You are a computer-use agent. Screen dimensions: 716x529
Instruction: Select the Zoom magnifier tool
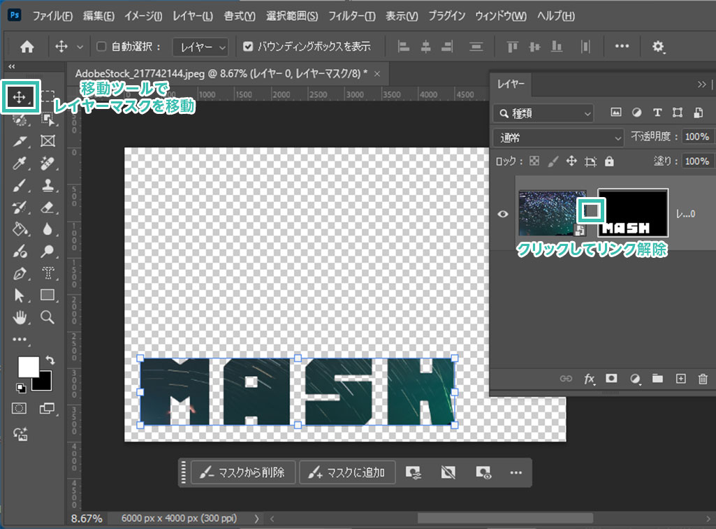pos(48,317)
